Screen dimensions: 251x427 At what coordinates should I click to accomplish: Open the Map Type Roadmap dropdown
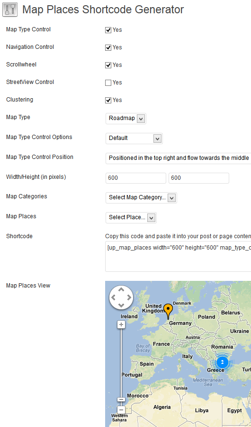[x=126, y=119]
